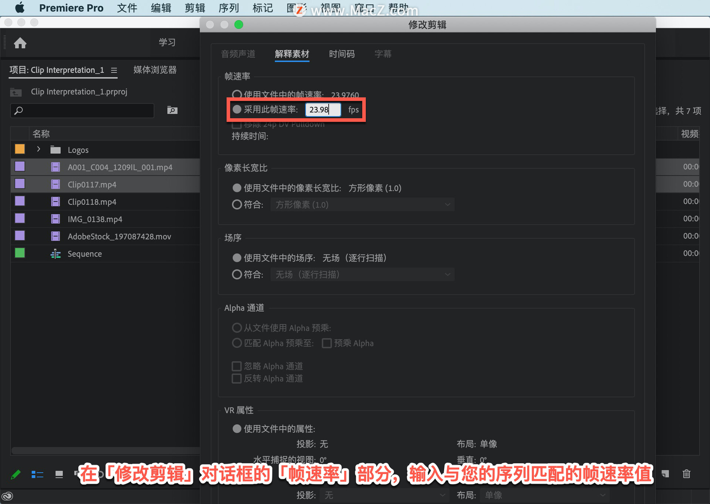Image resolution: width=710 pixels, height=504 pixels.
Task: Switch to the 时间码 tab
Action: pos(342,54)
